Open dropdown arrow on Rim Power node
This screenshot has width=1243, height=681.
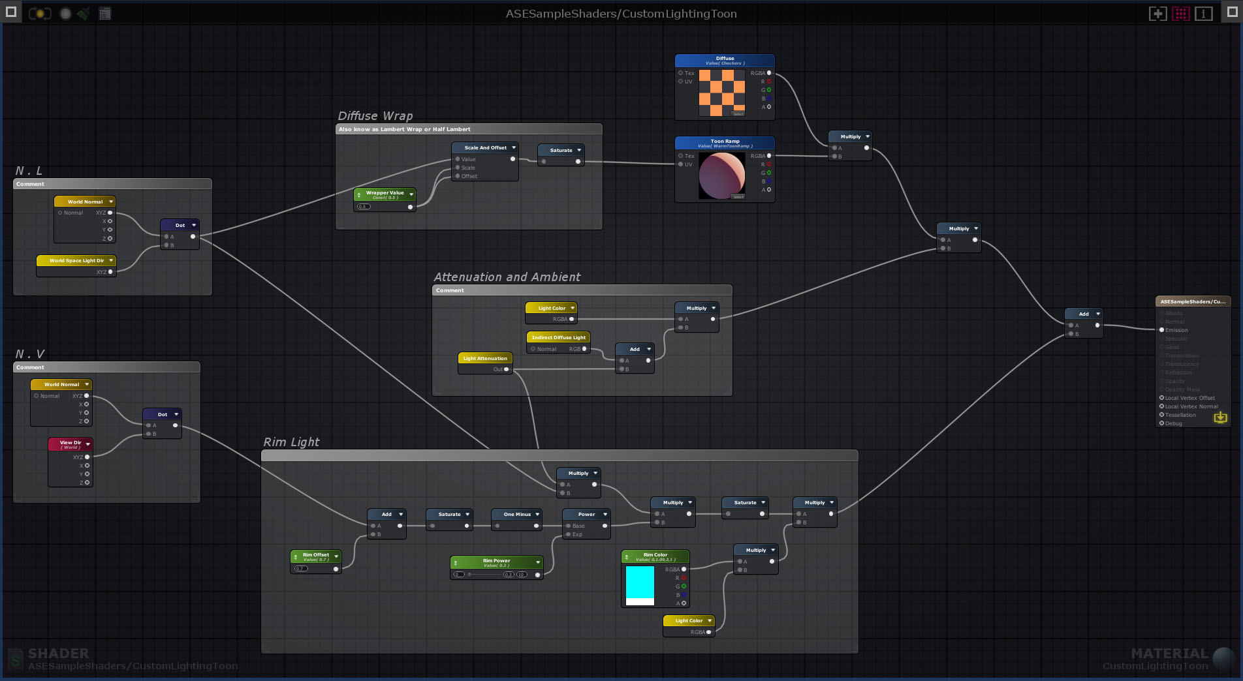(x=538, y=562)
